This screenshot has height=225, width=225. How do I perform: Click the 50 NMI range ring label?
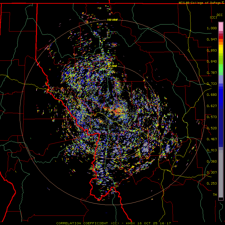click(112, 66)
